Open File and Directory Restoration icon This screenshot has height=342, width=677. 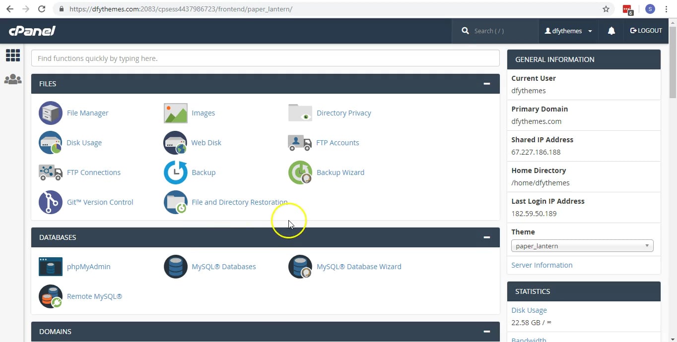pos(176,202)
